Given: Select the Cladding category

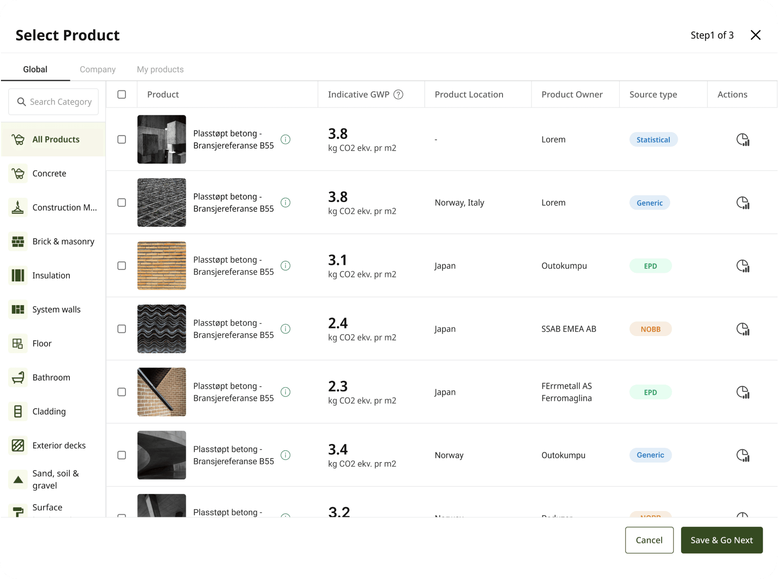Looking at the screenshot, I should click(x=53, y=412).
